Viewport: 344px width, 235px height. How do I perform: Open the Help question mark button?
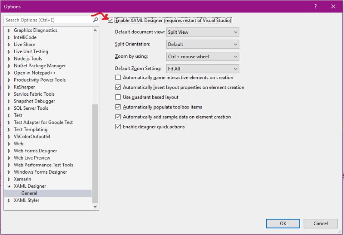pyautogui.click(x=315, y=6)
